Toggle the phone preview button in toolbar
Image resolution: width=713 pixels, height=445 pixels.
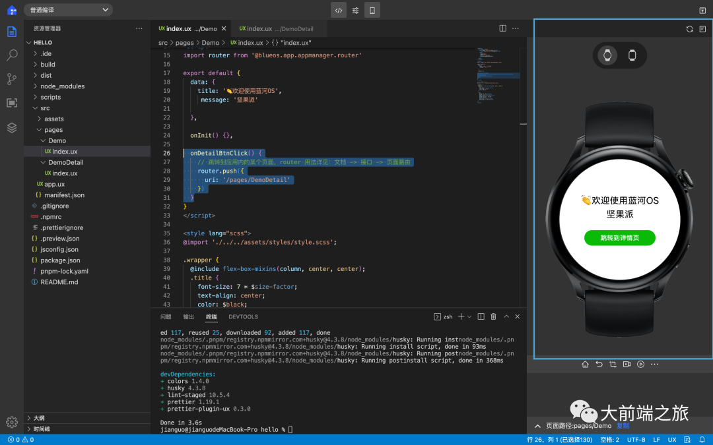pyautogui.click(x=372, y=11)
